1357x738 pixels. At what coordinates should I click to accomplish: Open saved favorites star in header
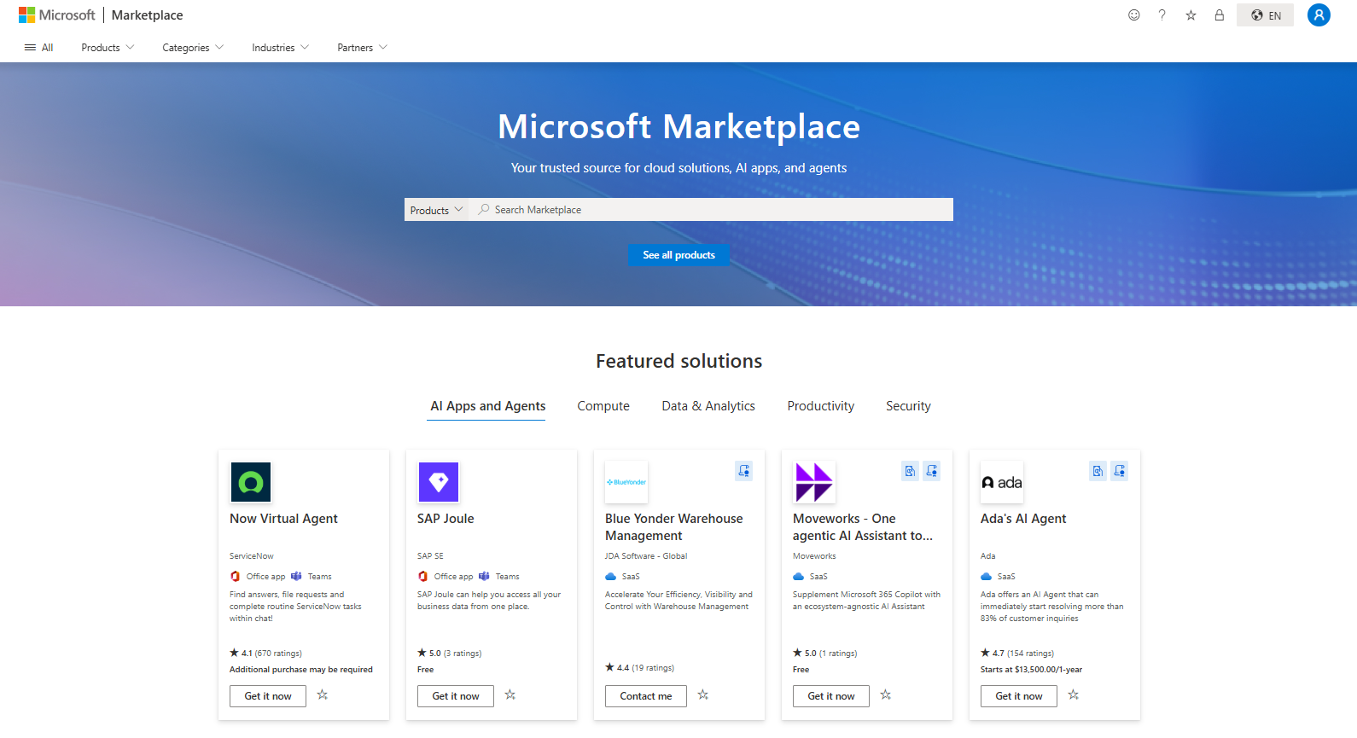click(x=1191, y=15)
